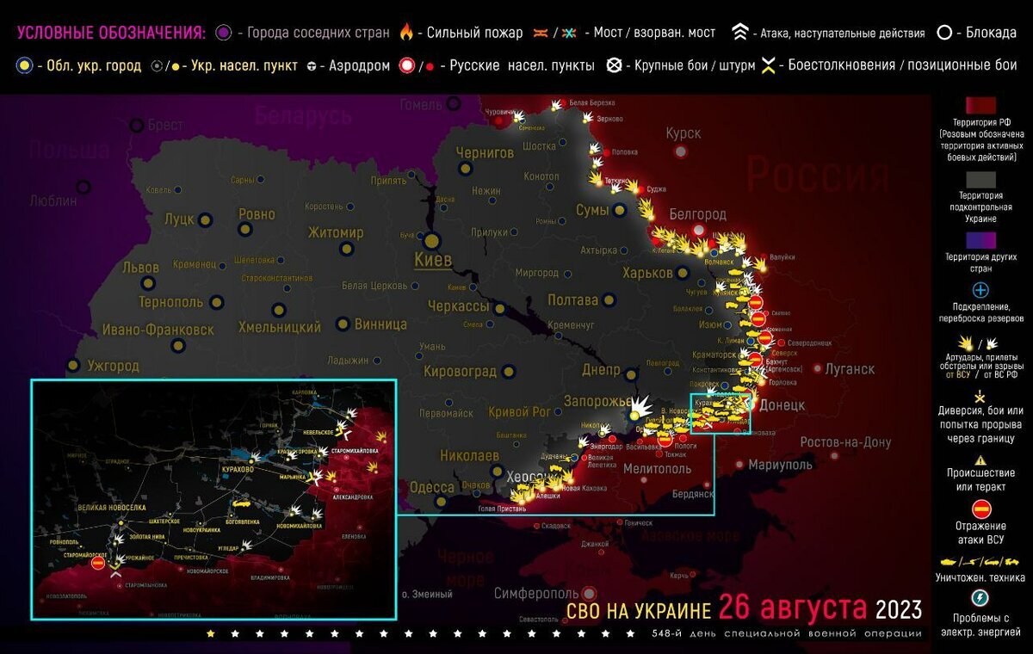The height and width of the screenshot is (654, 1033).
Task: Click the 'СВО НА УКРАИНЕ' title text
Action: point(639,611)
